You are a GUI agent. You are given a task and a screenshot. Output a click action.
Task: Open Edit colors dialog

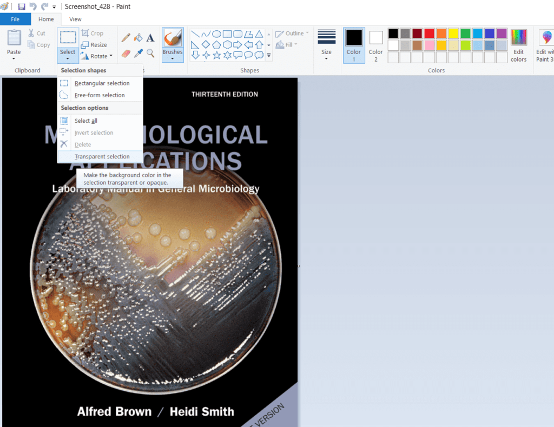click(518, 45)
